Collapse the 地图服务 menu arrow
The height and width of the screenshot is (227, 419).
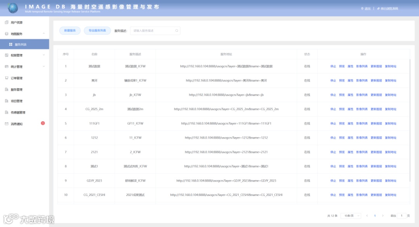coord(43,34)
